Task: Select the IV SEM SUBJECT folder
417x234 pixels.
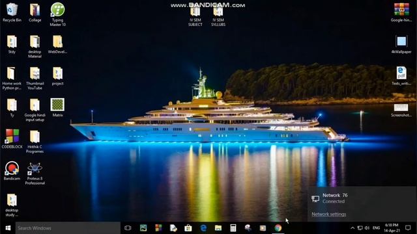Action: [195, 16]
